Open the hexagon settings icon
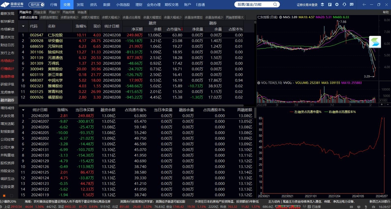The image size is (391, 209). pos(337,5)
